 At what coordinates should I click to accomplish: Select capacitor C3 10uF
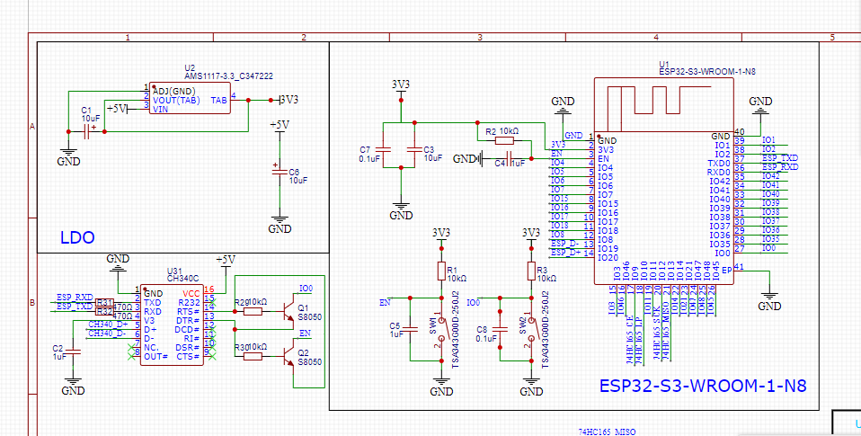point(414,149)
